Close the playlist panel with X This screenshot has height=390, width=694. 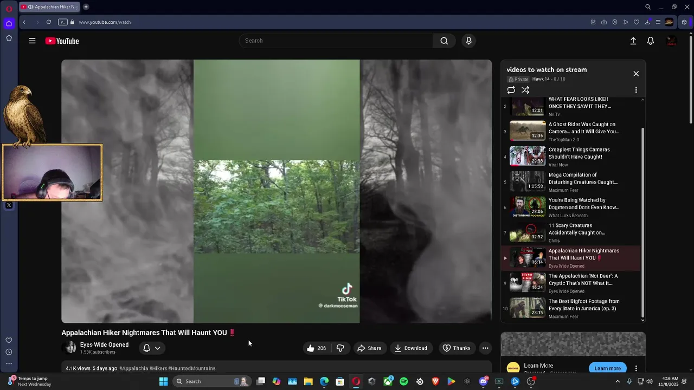tap(636, 74)
